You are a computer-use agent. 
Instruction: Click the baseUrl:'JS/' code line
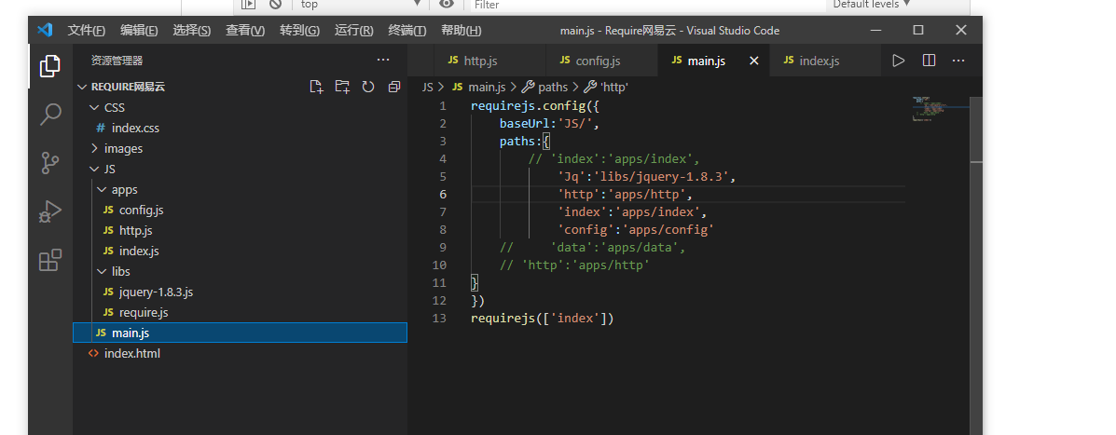tap(549, 124)
